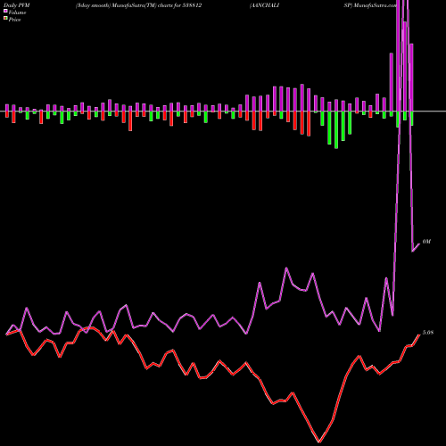Select the Price legend label

14,20
